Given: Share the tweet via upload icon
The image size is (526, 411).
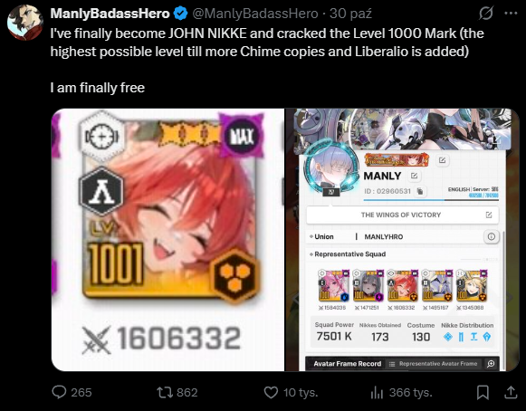Looking at the screenshot, I should [511, 392].
